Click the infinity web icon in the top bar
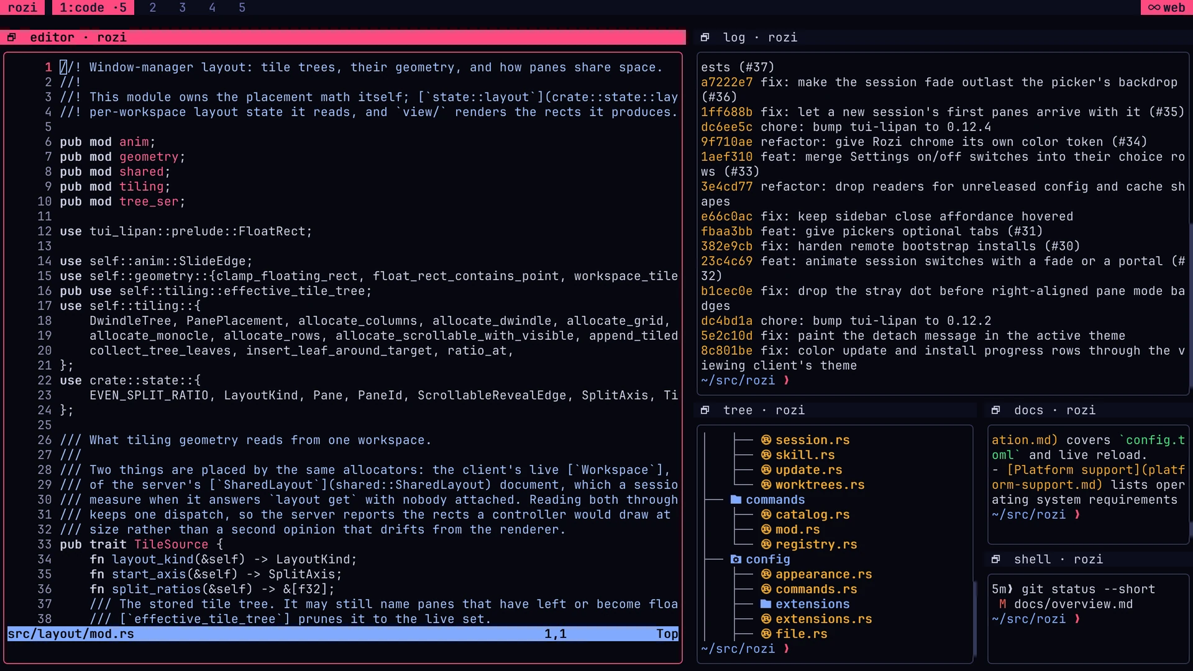This screenshot has width=1193, height=671. click(x=1154, y=7)
